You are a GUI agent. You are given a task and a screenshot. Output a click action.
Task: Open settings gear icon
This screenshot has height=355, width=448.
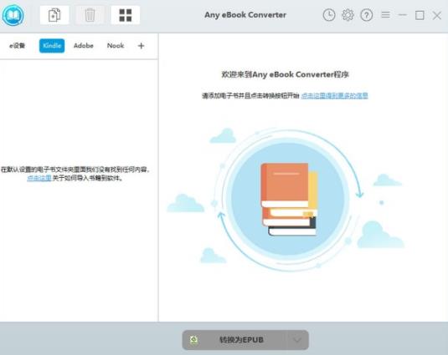[348, 15]
